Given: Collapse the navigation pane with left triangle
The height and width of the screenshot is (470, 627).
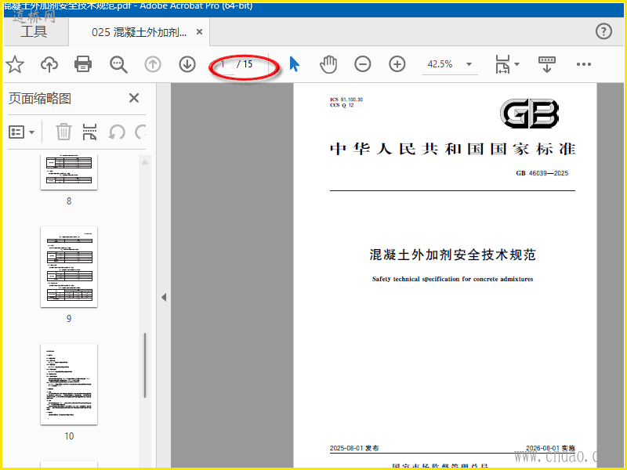Looking at the screenshot, I should [x=164, y=298].
